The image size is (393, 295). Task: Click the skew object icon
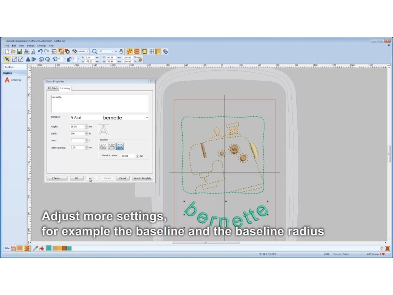coord(69,59)
